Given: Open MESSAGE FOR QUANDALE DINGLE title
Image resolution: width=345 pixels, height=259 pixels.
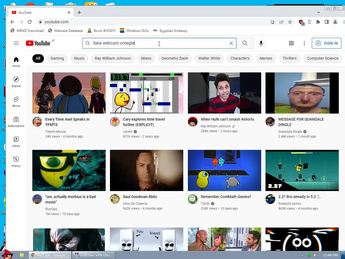Looking at the screenshot, I should click(x=301, y=122).
